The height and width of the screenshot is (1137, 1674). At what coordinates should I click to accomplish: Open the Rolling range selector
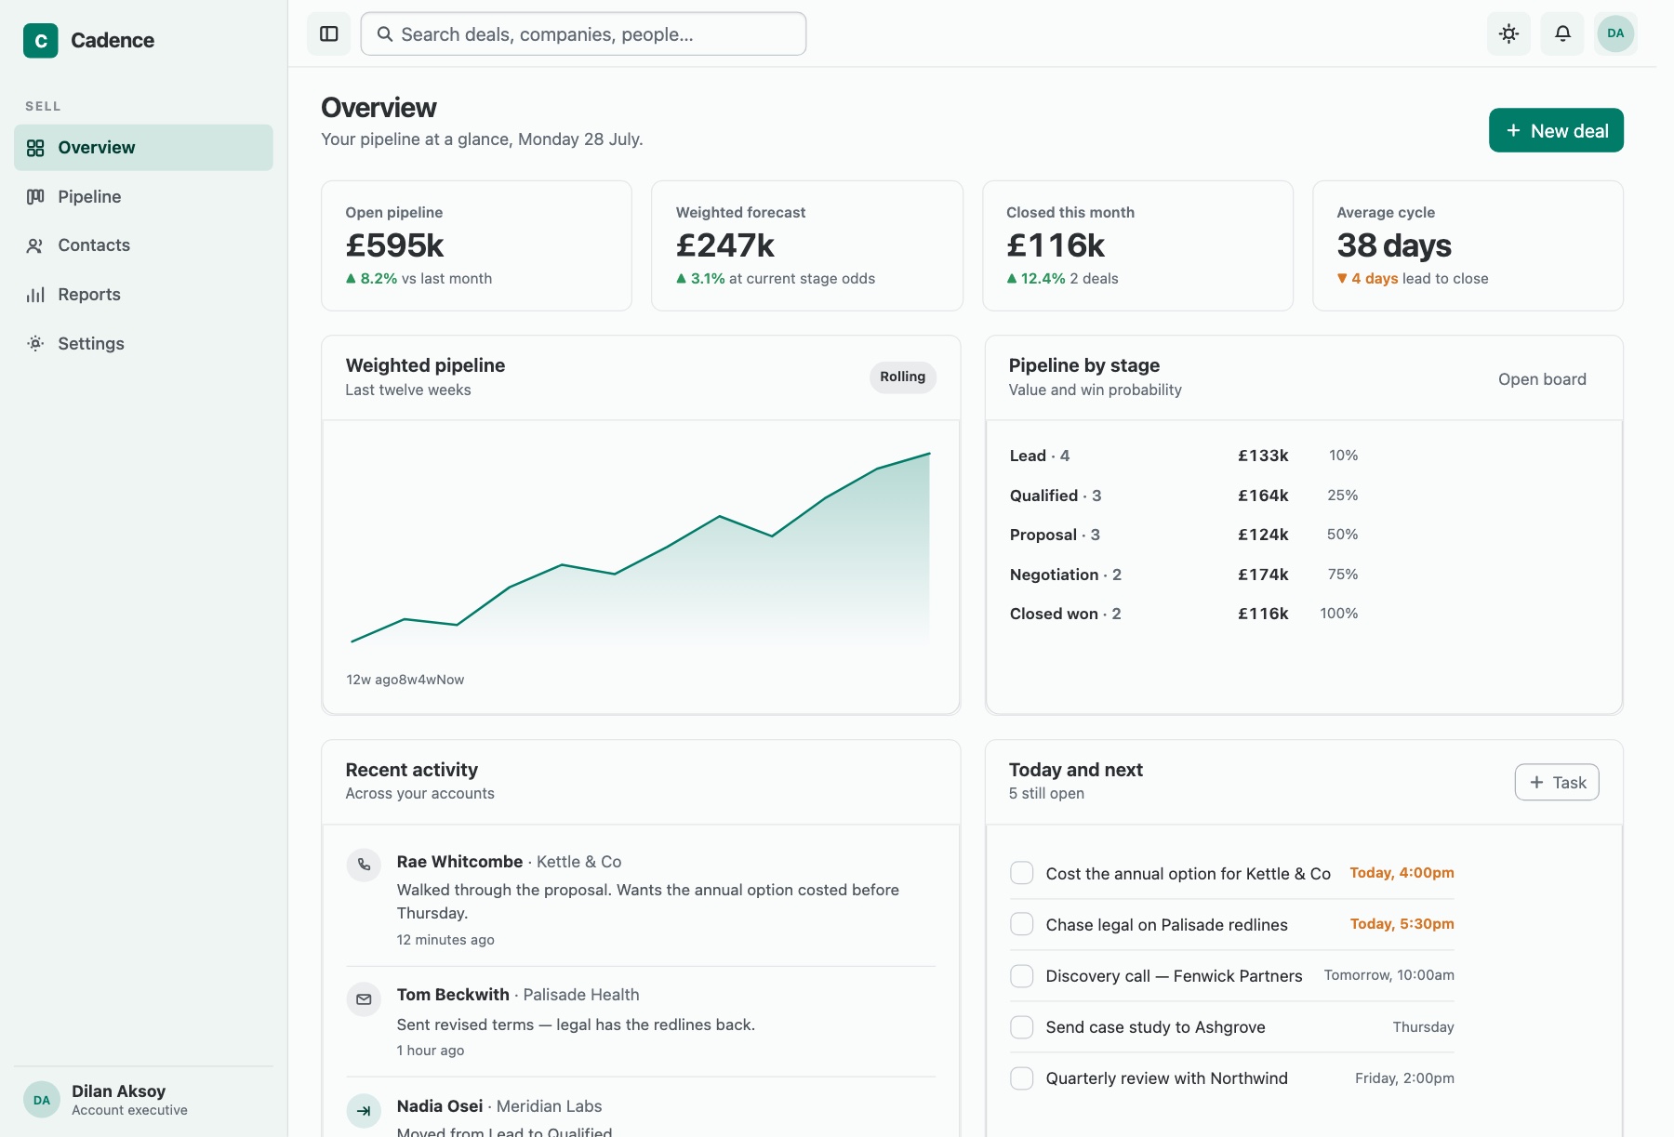click(x=902, y=377)
